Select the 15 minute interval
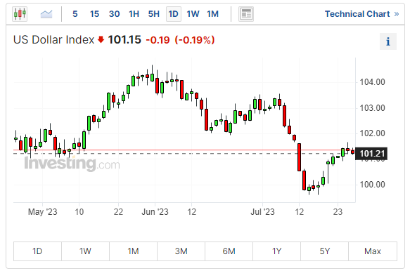Screen dimensions: 410x271 [94, 14]
